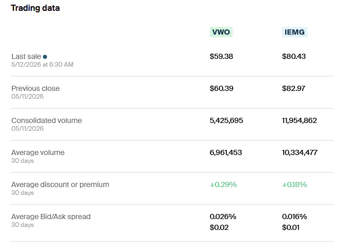
Task: Click VWO previous close $60.39
Action: click(222, 88)
